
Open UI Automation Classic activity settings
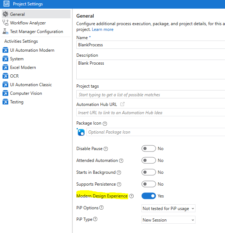pyautogui.click(x=36, y=85)
